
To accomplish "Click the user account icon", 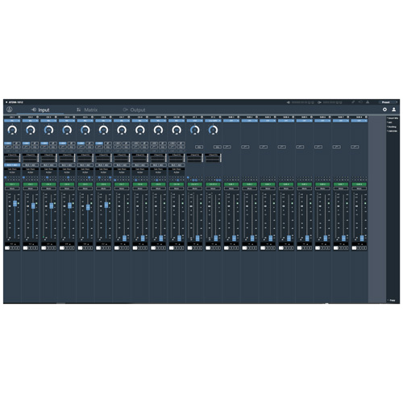I will 393,110.
